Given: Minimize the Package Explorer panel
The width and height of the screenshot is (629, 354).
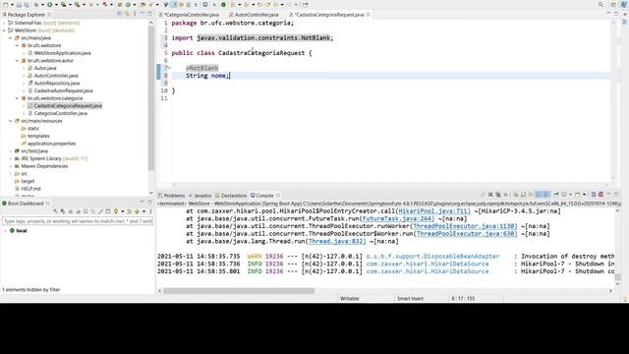Looking at the screenshot, I should click(x=142, y=14).
